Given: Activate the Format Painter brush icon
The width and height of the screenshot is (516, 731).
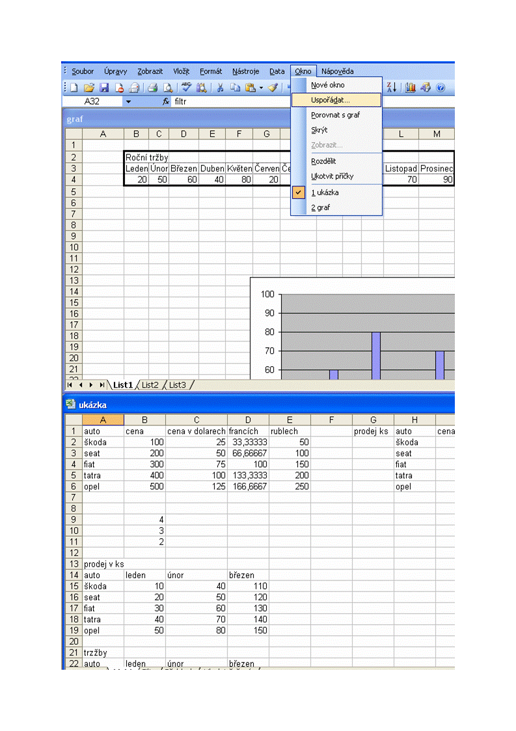Looking at the screenshot, I should click(273, 87).
